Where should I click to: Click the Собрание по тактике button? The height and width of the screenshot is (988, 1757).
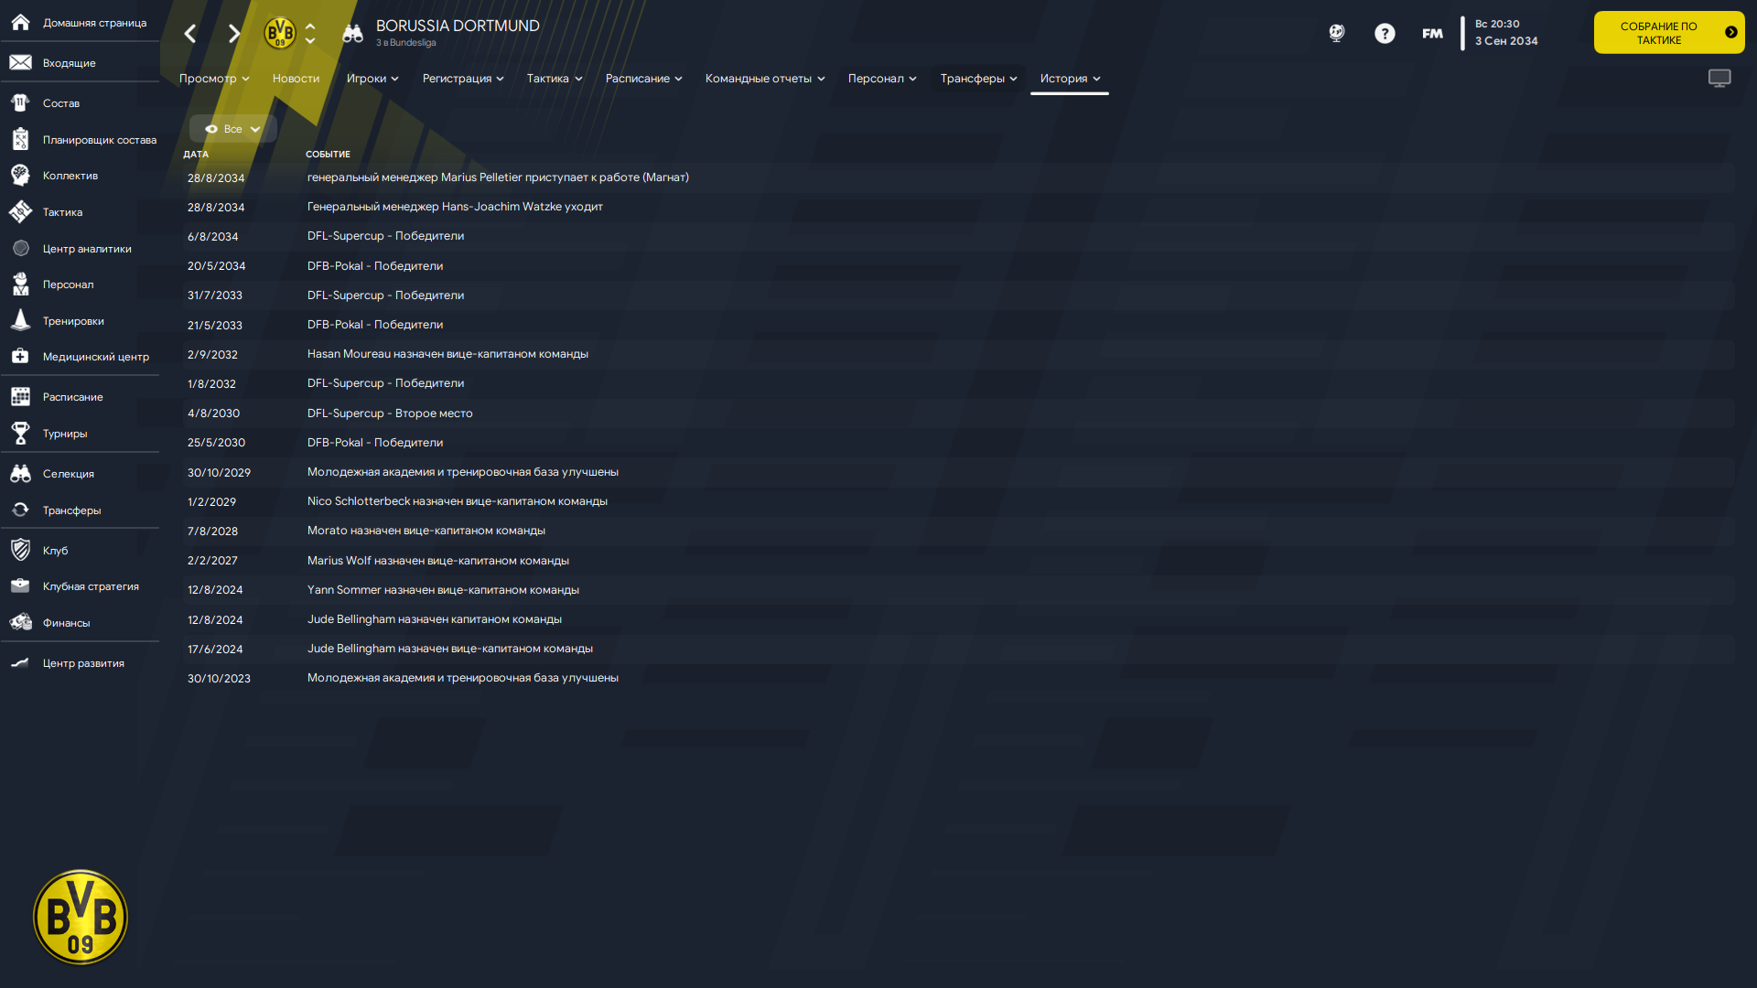1669,33
